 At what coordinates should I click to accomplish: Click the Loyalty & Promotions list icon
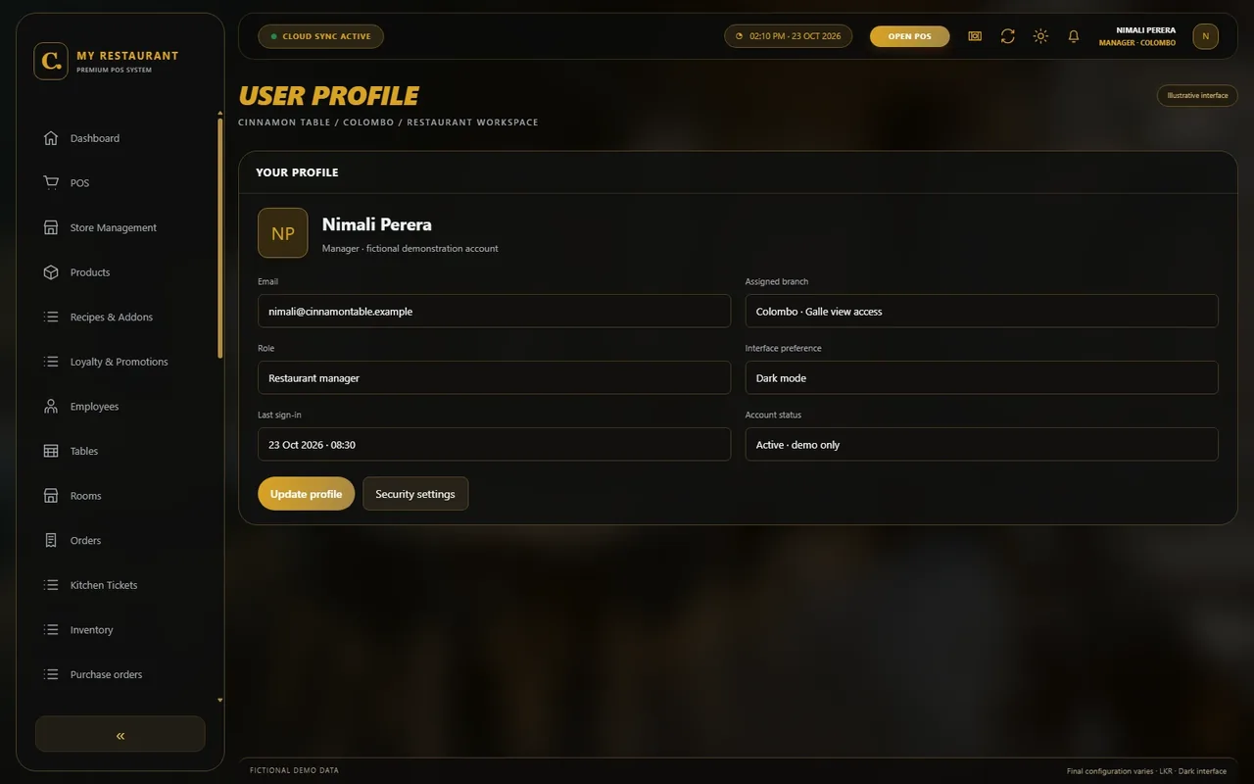pos(51,362)
